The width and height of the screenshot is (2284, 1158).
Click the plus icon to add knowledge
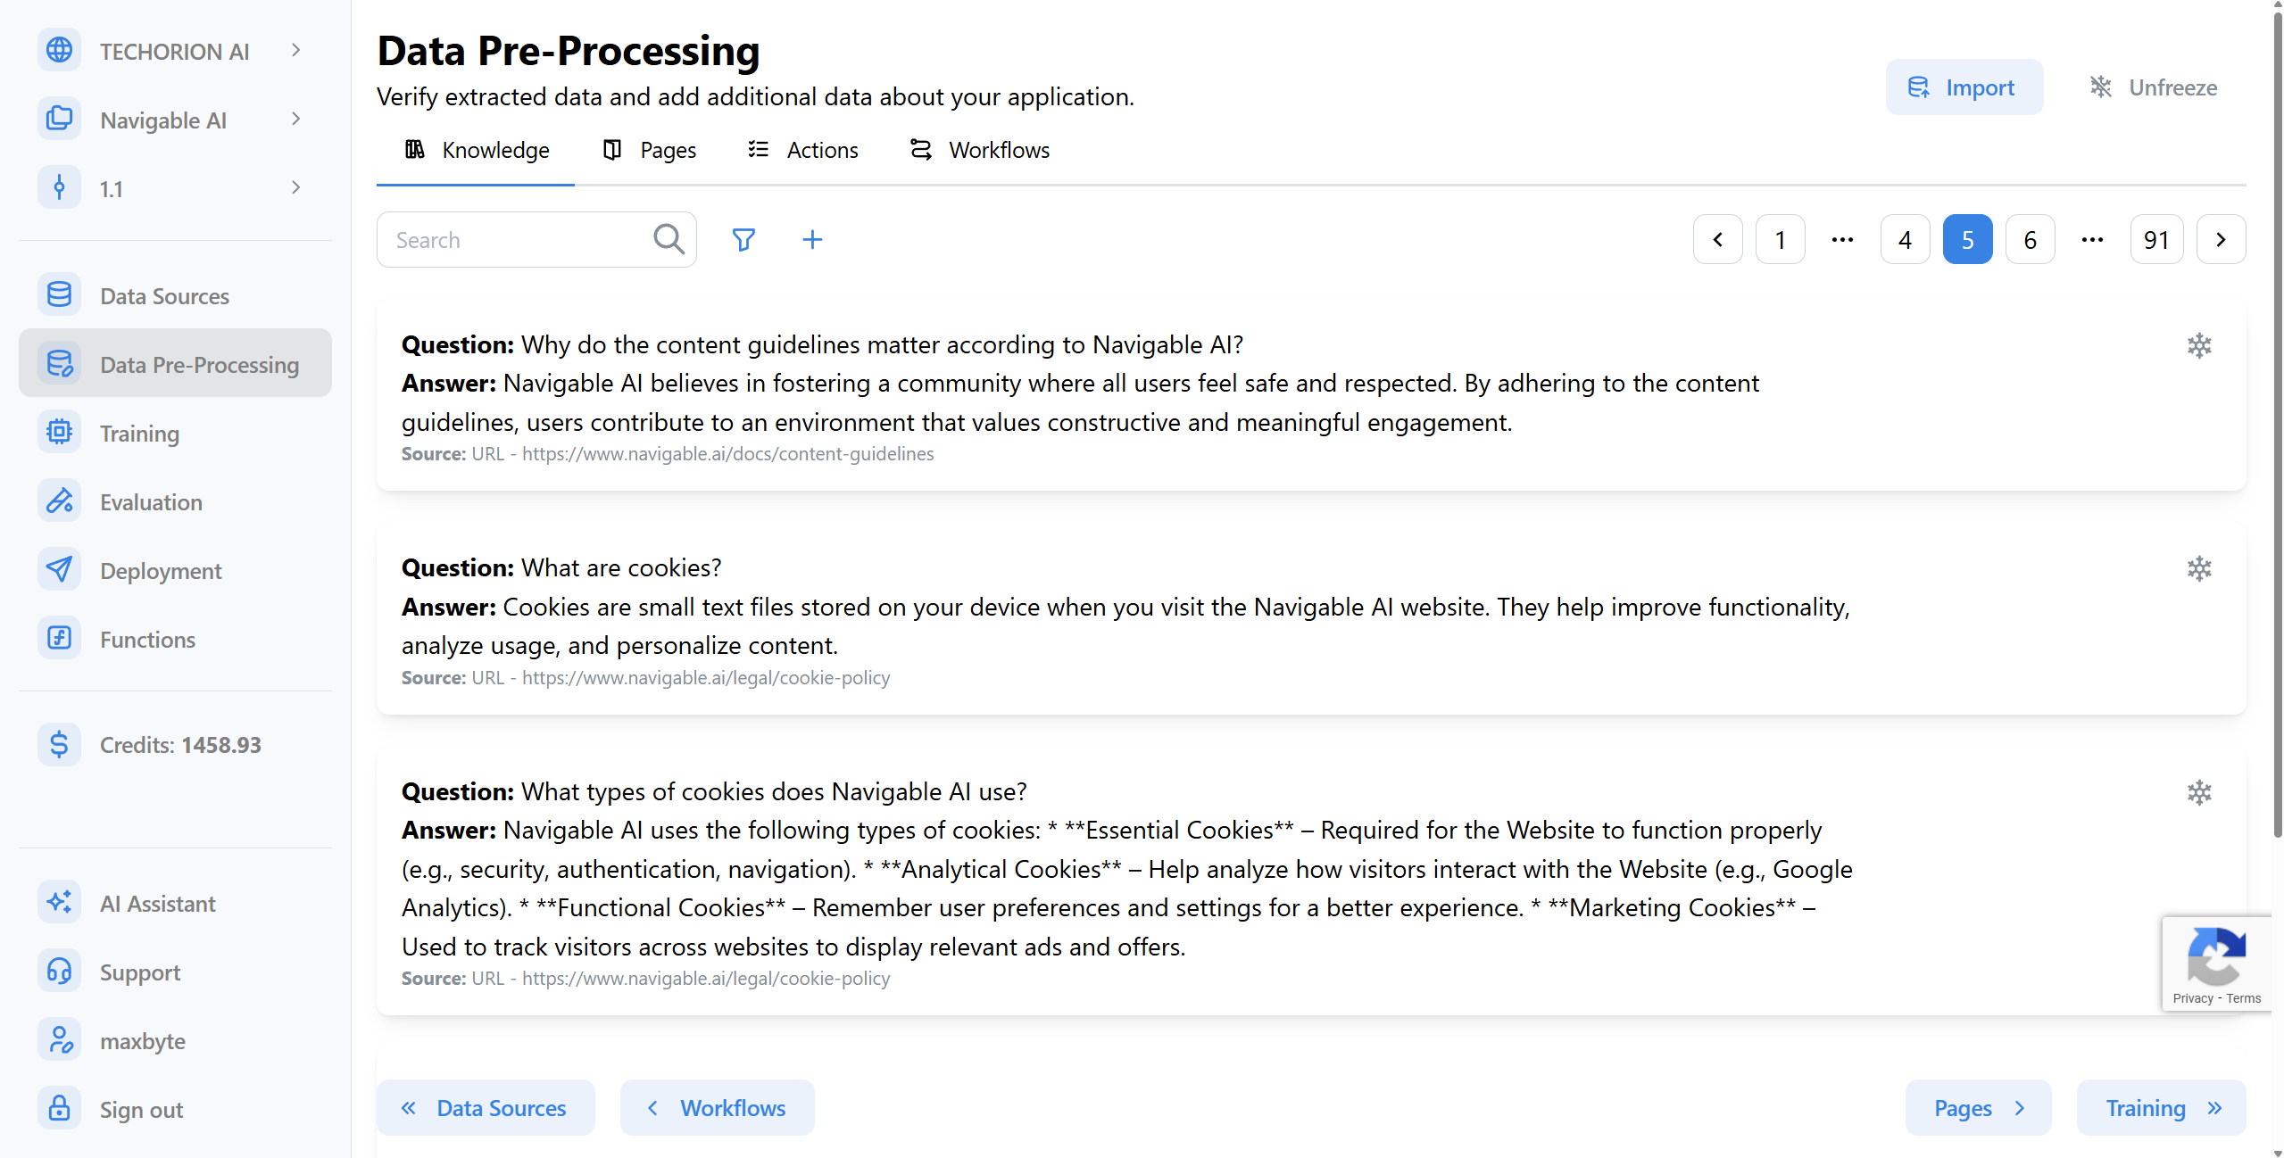coord(812,239)
